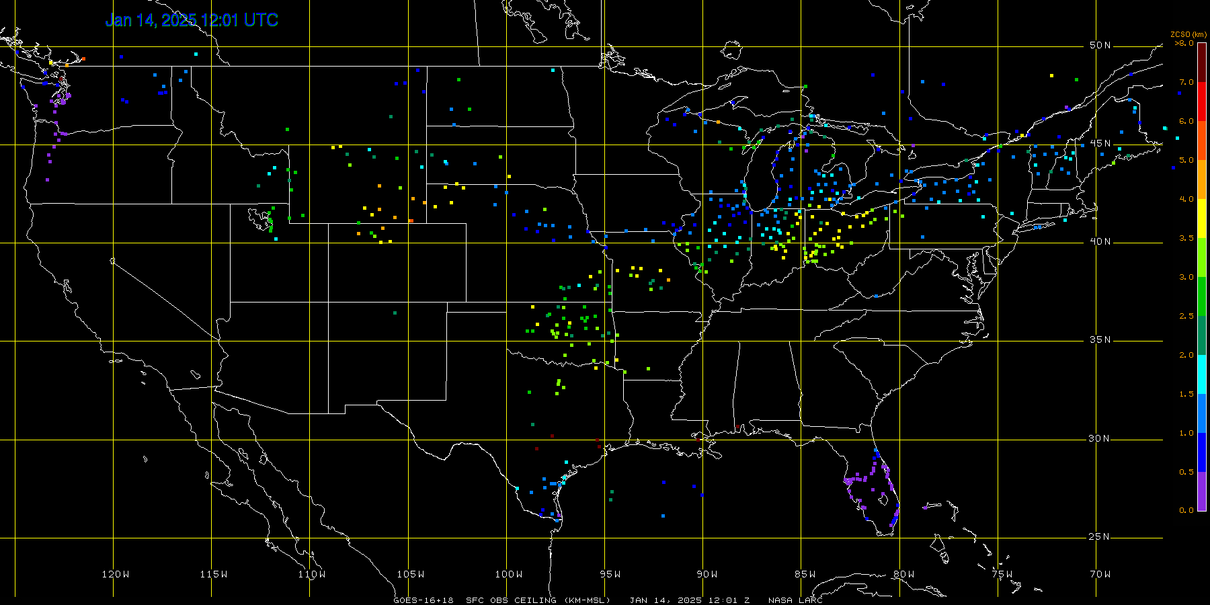1210x605 pixels.
Task: Pick the cyan color bar segment
Action: coord(1202,375)
